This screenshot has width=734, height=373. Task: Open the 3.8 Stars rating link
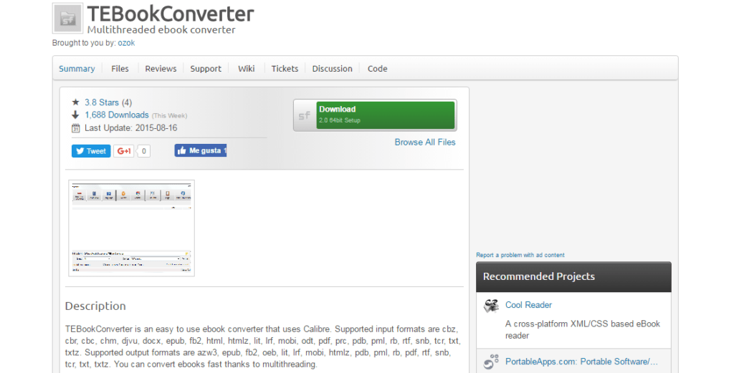102,102
